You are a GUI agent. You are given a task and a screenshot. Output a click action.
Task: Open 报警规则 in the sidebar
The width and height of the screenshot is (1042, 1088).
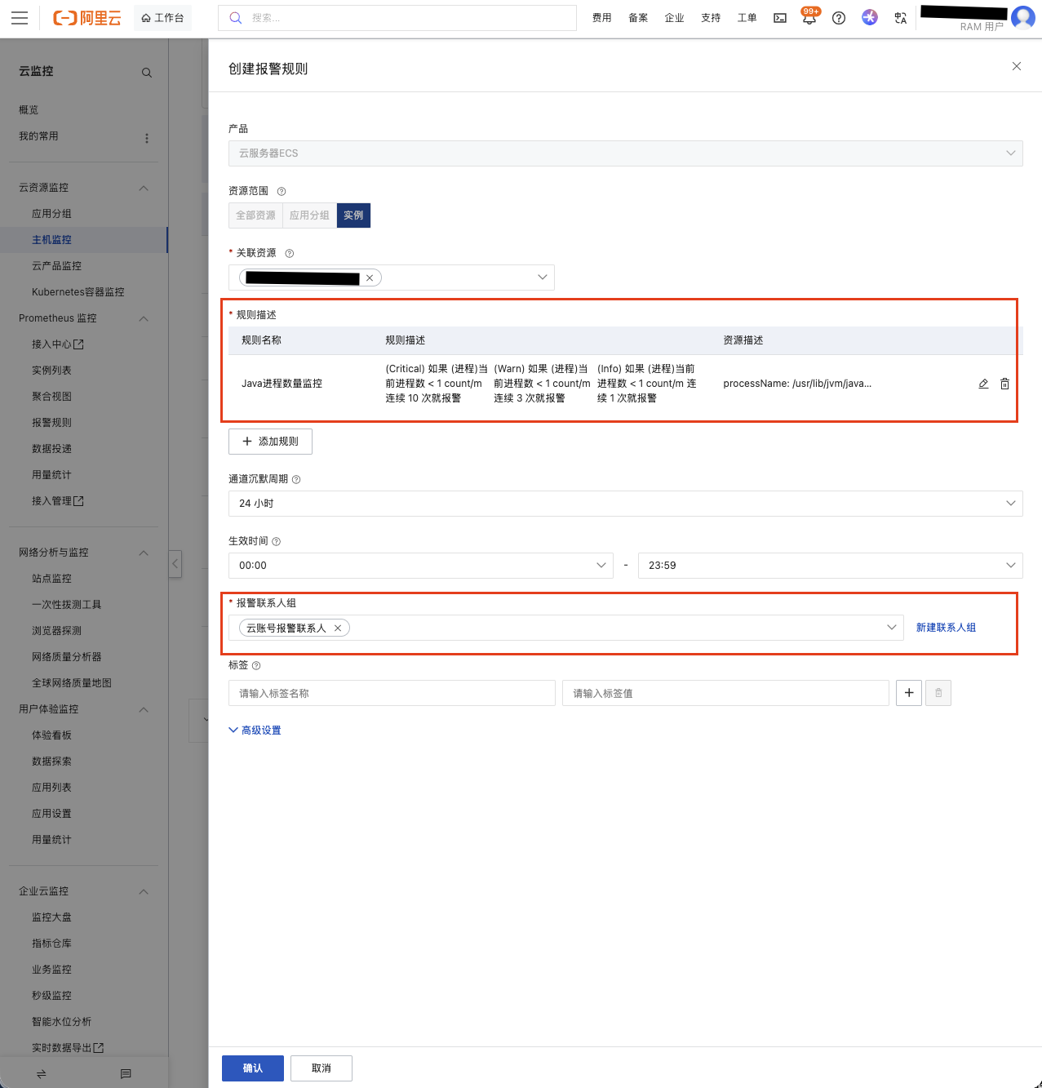coord(51,423)
